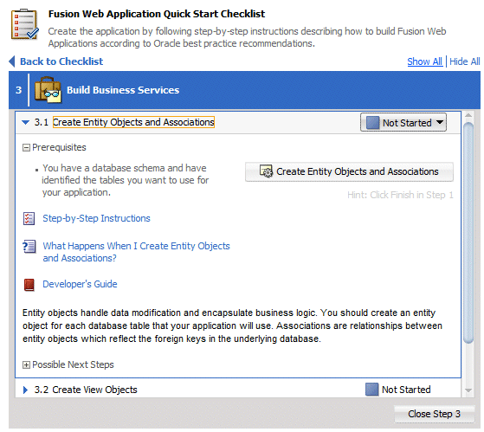The image size is (484, 432).
Task: Click the scrollbar up arrow
Action: click(468, 115)
